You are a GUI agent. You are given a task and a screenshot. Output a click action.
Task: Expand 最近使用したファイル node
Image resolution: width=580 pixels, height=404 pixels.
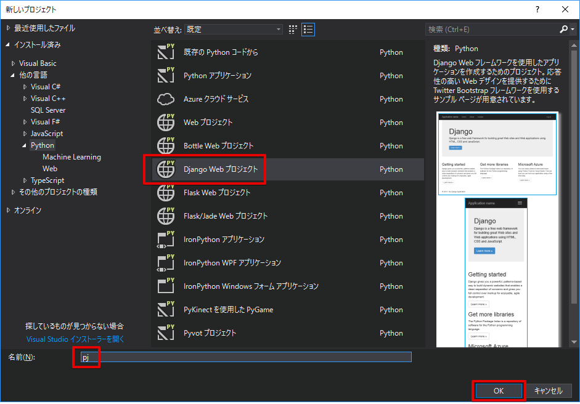point(8,28)
